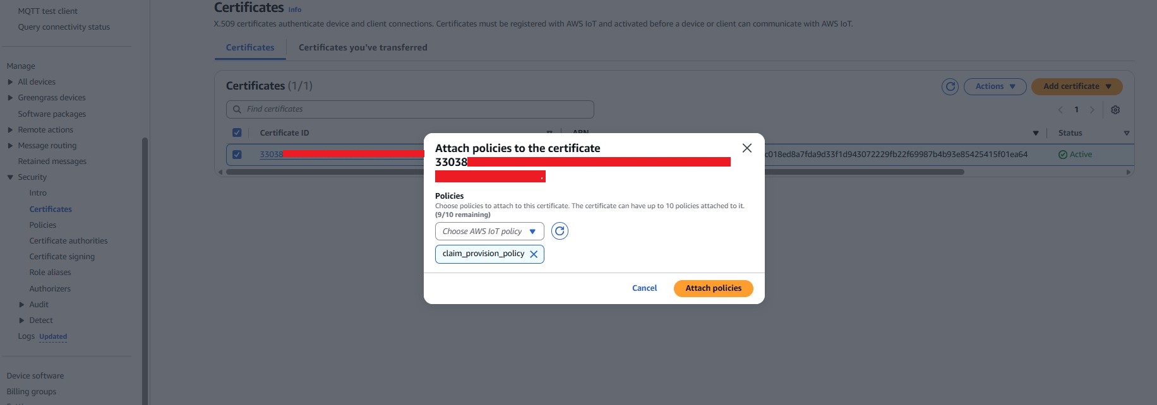Open Choose AWS IoT policy dropdown
The height and width of the screenshot is (405, 1157).
tap(489, 232)
